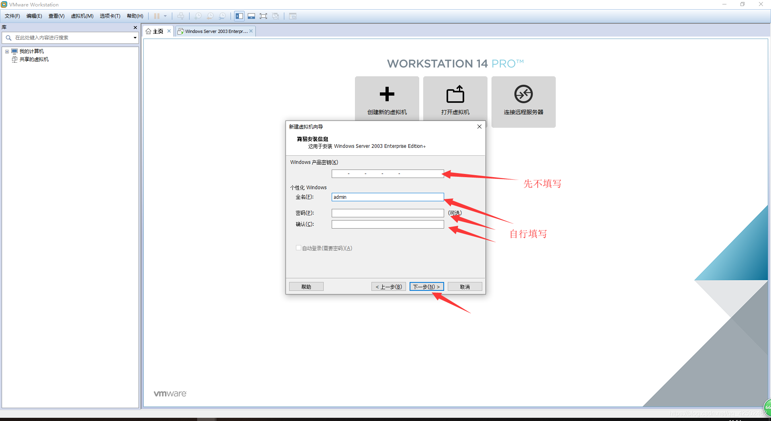Close the 主页 tab

point(169,31)
